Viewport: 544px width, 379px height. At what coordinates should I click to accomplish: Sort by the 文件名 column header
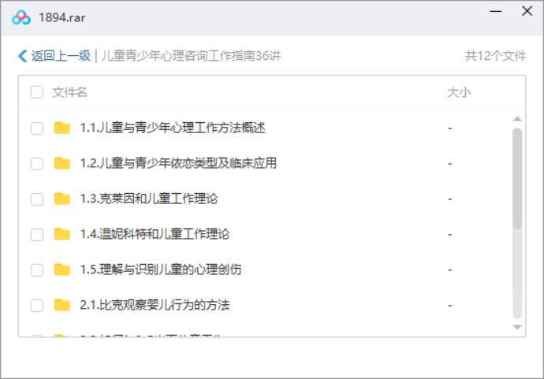point(70,93)
